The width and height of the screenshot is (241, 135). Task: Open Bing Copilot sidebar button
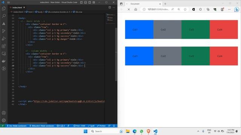pos(237,9)
